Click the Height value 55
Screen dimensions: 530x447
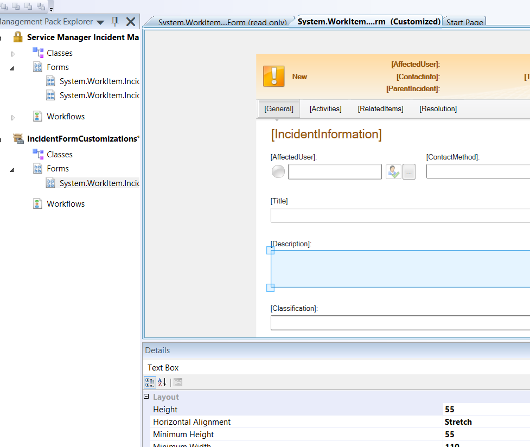coord(450,409)
